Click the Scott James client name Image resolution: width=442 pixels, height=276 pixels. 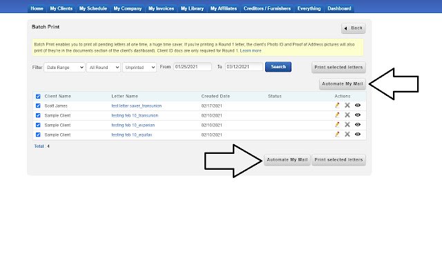[x=56, y=106]
